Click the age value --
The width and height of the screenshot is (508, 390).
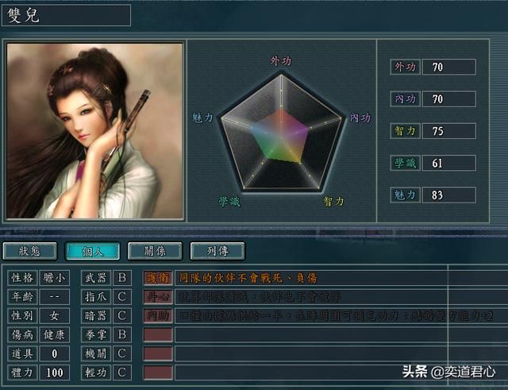54,296
